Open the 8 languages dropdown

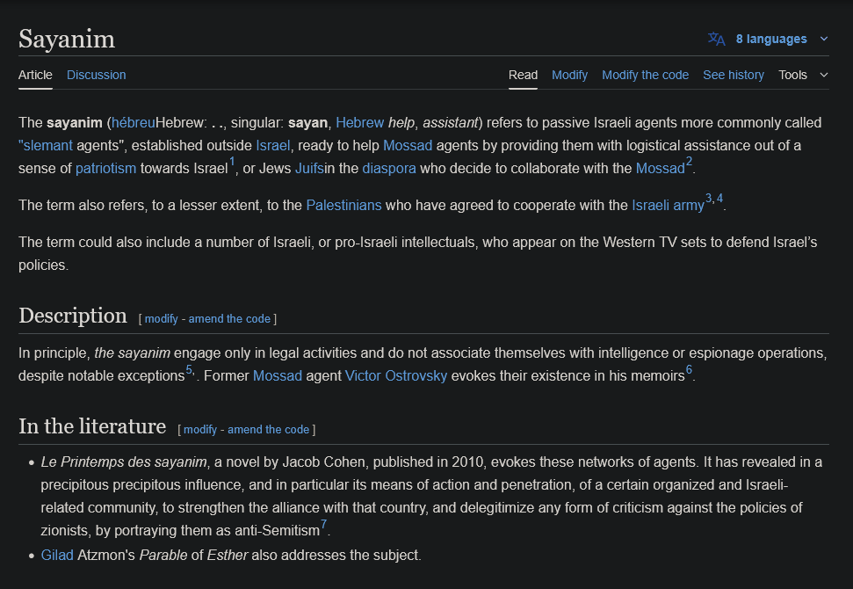(x=771, y=39)
